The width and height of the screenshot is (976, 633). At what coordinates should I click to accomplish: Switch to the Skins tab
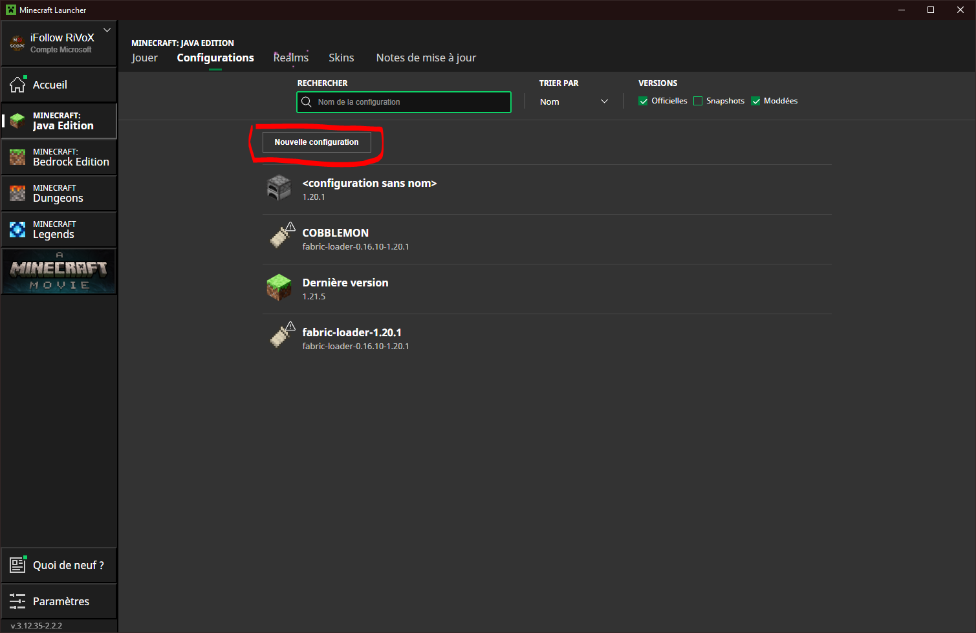(342, 58)
